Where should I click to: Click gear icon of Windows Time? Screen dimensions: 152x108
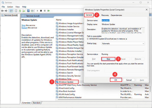coord(57,79)
